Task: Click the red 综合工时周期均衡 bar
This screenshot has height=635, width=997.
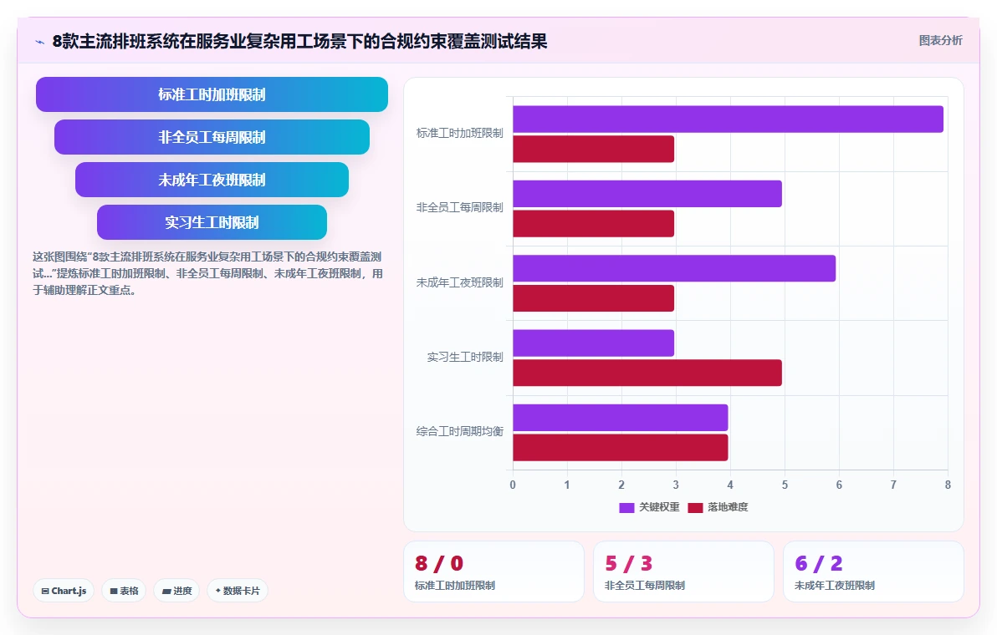Action: tap(621, 448)
